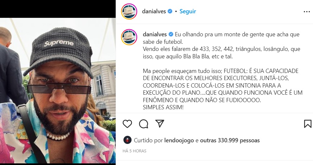The height and width of the screenshot is (165, 313).
Task: Open danialves username in caption
Action: [x=155, y=34]
